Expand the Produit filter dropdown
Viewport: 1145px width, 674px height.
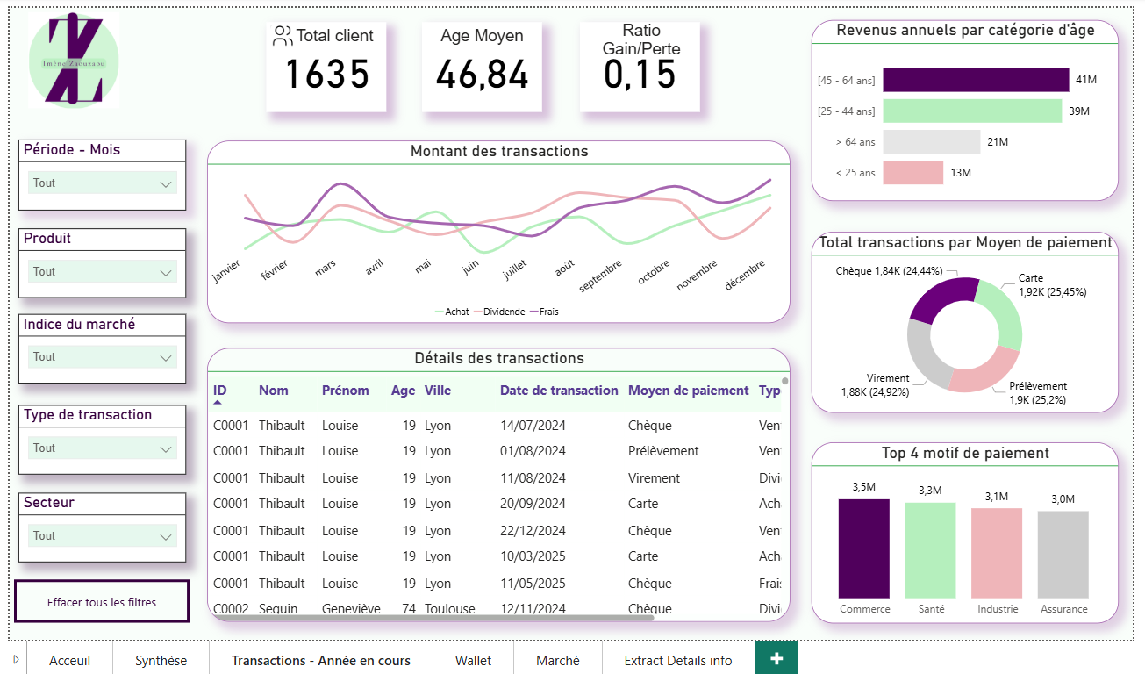pos(102,272)
